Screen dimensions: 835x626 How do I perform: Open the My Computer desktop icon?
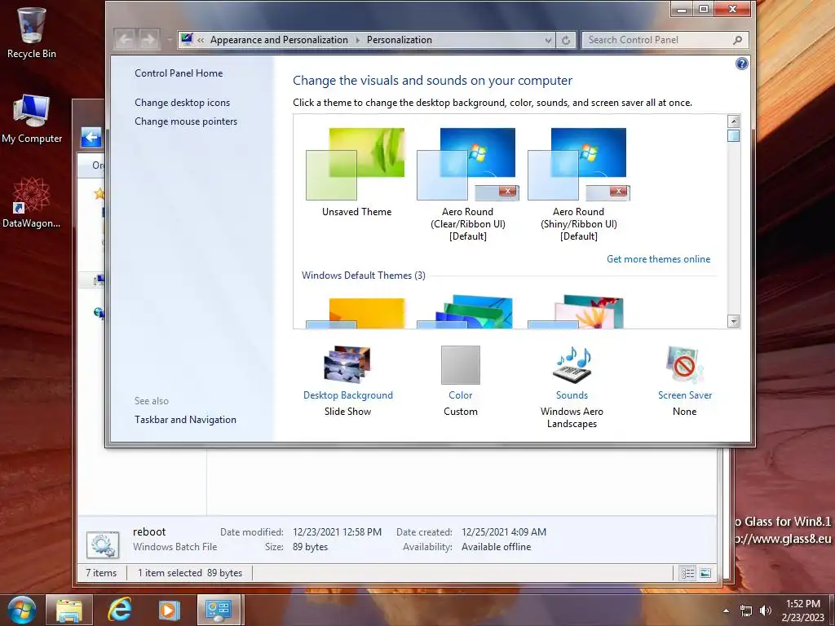tap(32, 119)
